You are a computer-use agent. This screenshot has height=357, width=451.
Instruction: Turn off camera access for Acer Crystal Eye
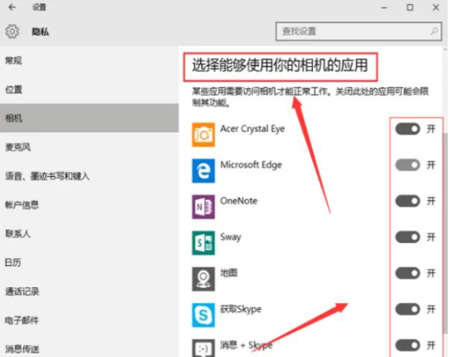click(408, 129)
